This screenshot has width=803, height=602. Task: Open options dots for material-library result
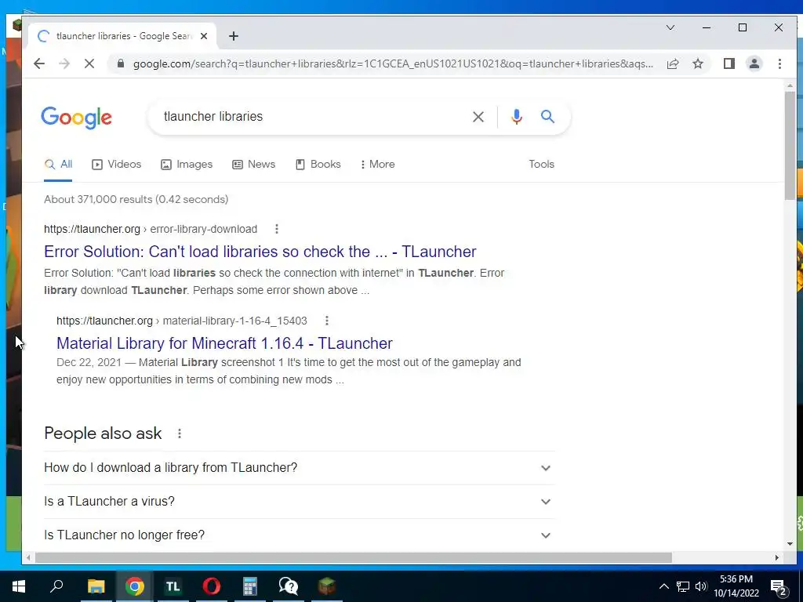(327, 321)
